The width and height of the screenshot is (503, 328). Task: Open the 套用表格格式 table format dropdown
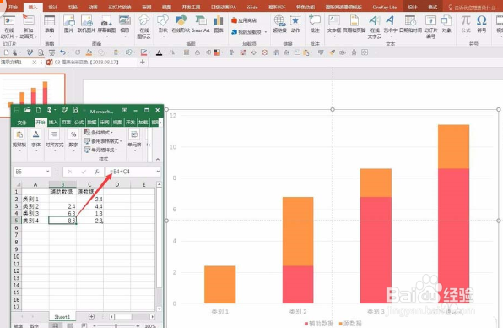(103, 141)
